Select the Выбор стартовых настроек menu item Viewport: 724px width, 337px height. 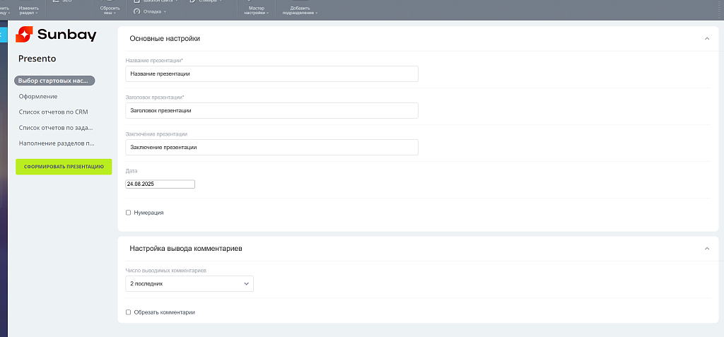(54, 81)
